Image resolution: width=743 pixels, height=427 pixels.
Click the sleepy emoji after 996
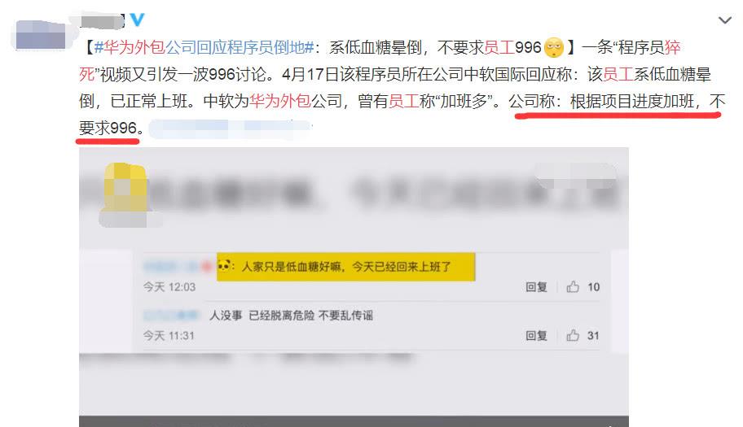(553, 47)
